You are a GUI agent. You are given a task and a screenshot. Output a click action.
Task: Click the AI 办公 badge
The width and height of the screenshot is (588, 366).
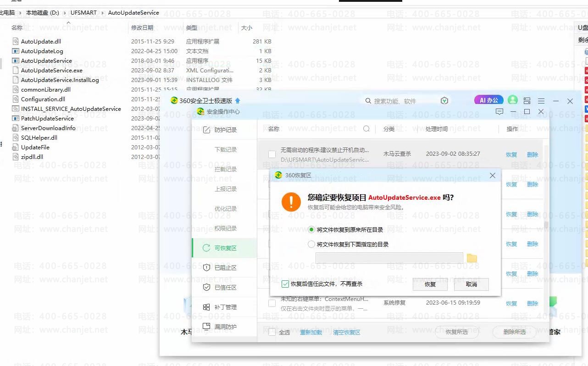pyautogui.click(x=488, y=100)
